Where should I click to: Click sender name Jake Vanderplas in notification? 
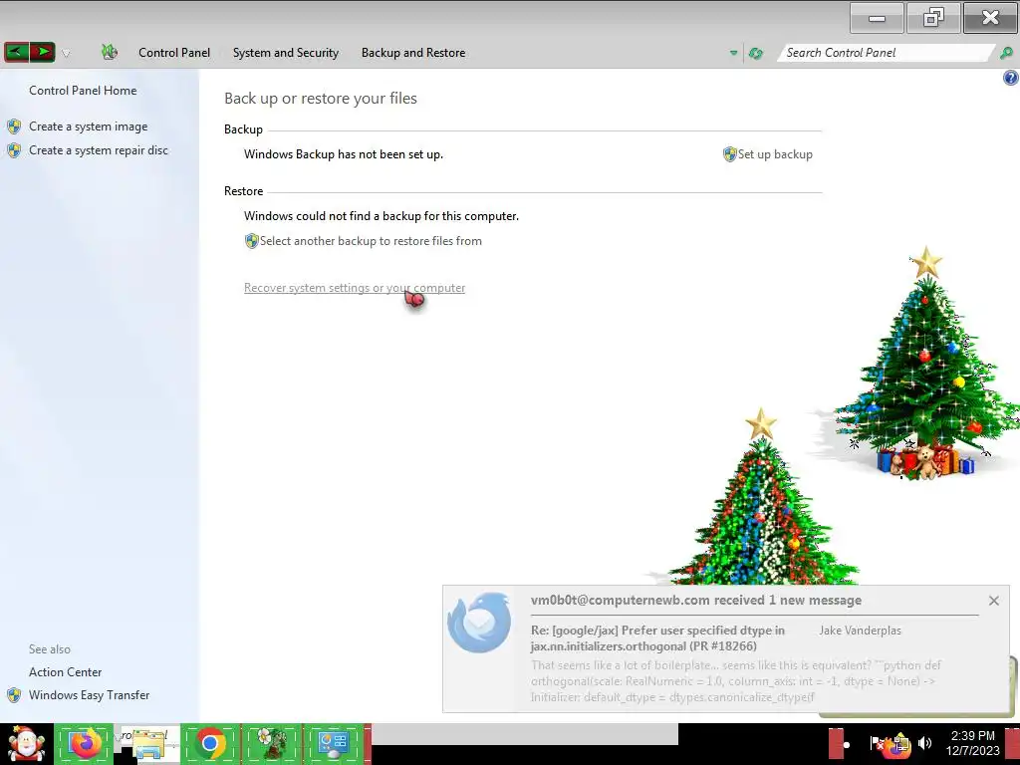[860, 631]
